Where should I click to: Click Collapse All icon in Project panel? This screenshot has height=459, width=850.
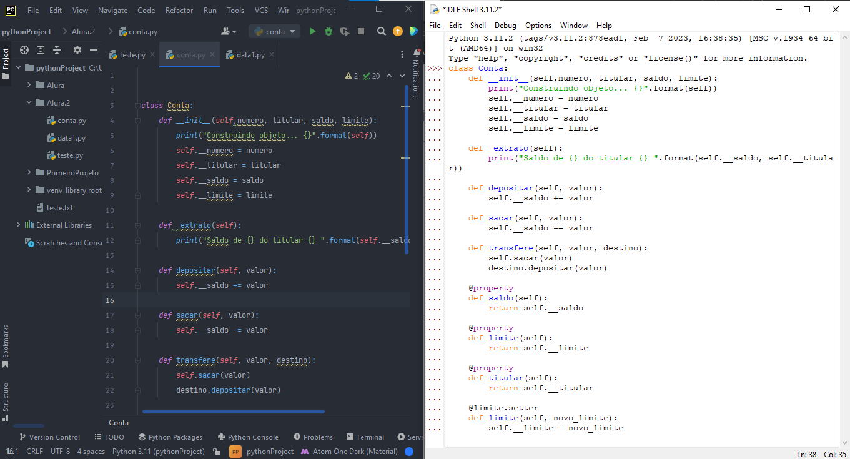[57, 50]
